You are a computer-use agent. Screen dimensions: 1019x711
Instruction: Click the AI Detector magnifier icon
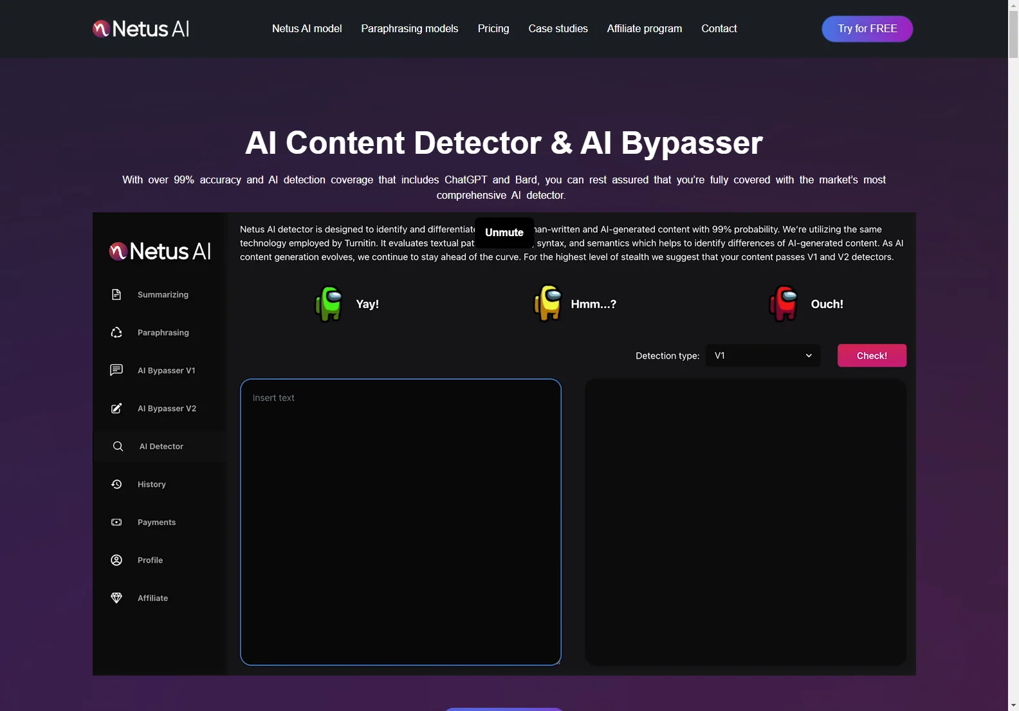[x=118, y=447]
